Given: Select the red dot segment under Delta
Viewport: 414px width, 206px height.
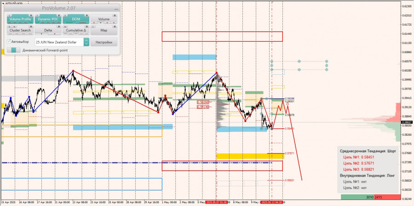Looking at the screenshot, I should click(x=55, y=33).
